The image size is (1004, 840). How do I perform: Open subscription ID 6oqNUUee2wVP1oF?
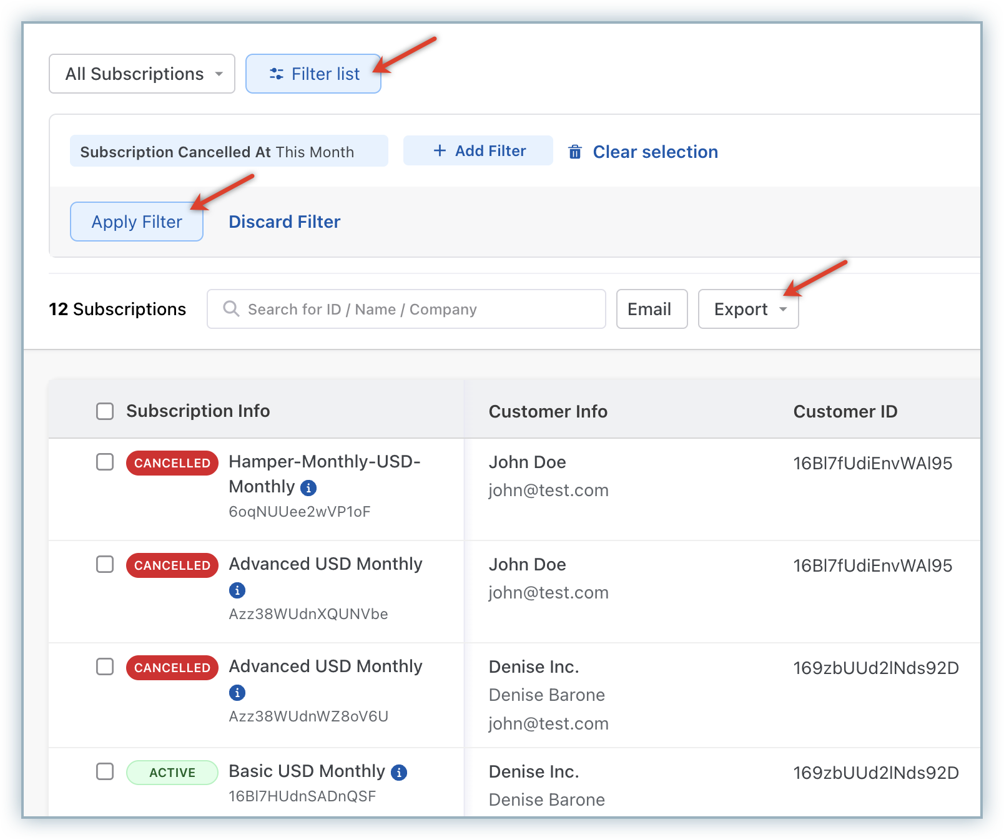click(x=300, y=512)
